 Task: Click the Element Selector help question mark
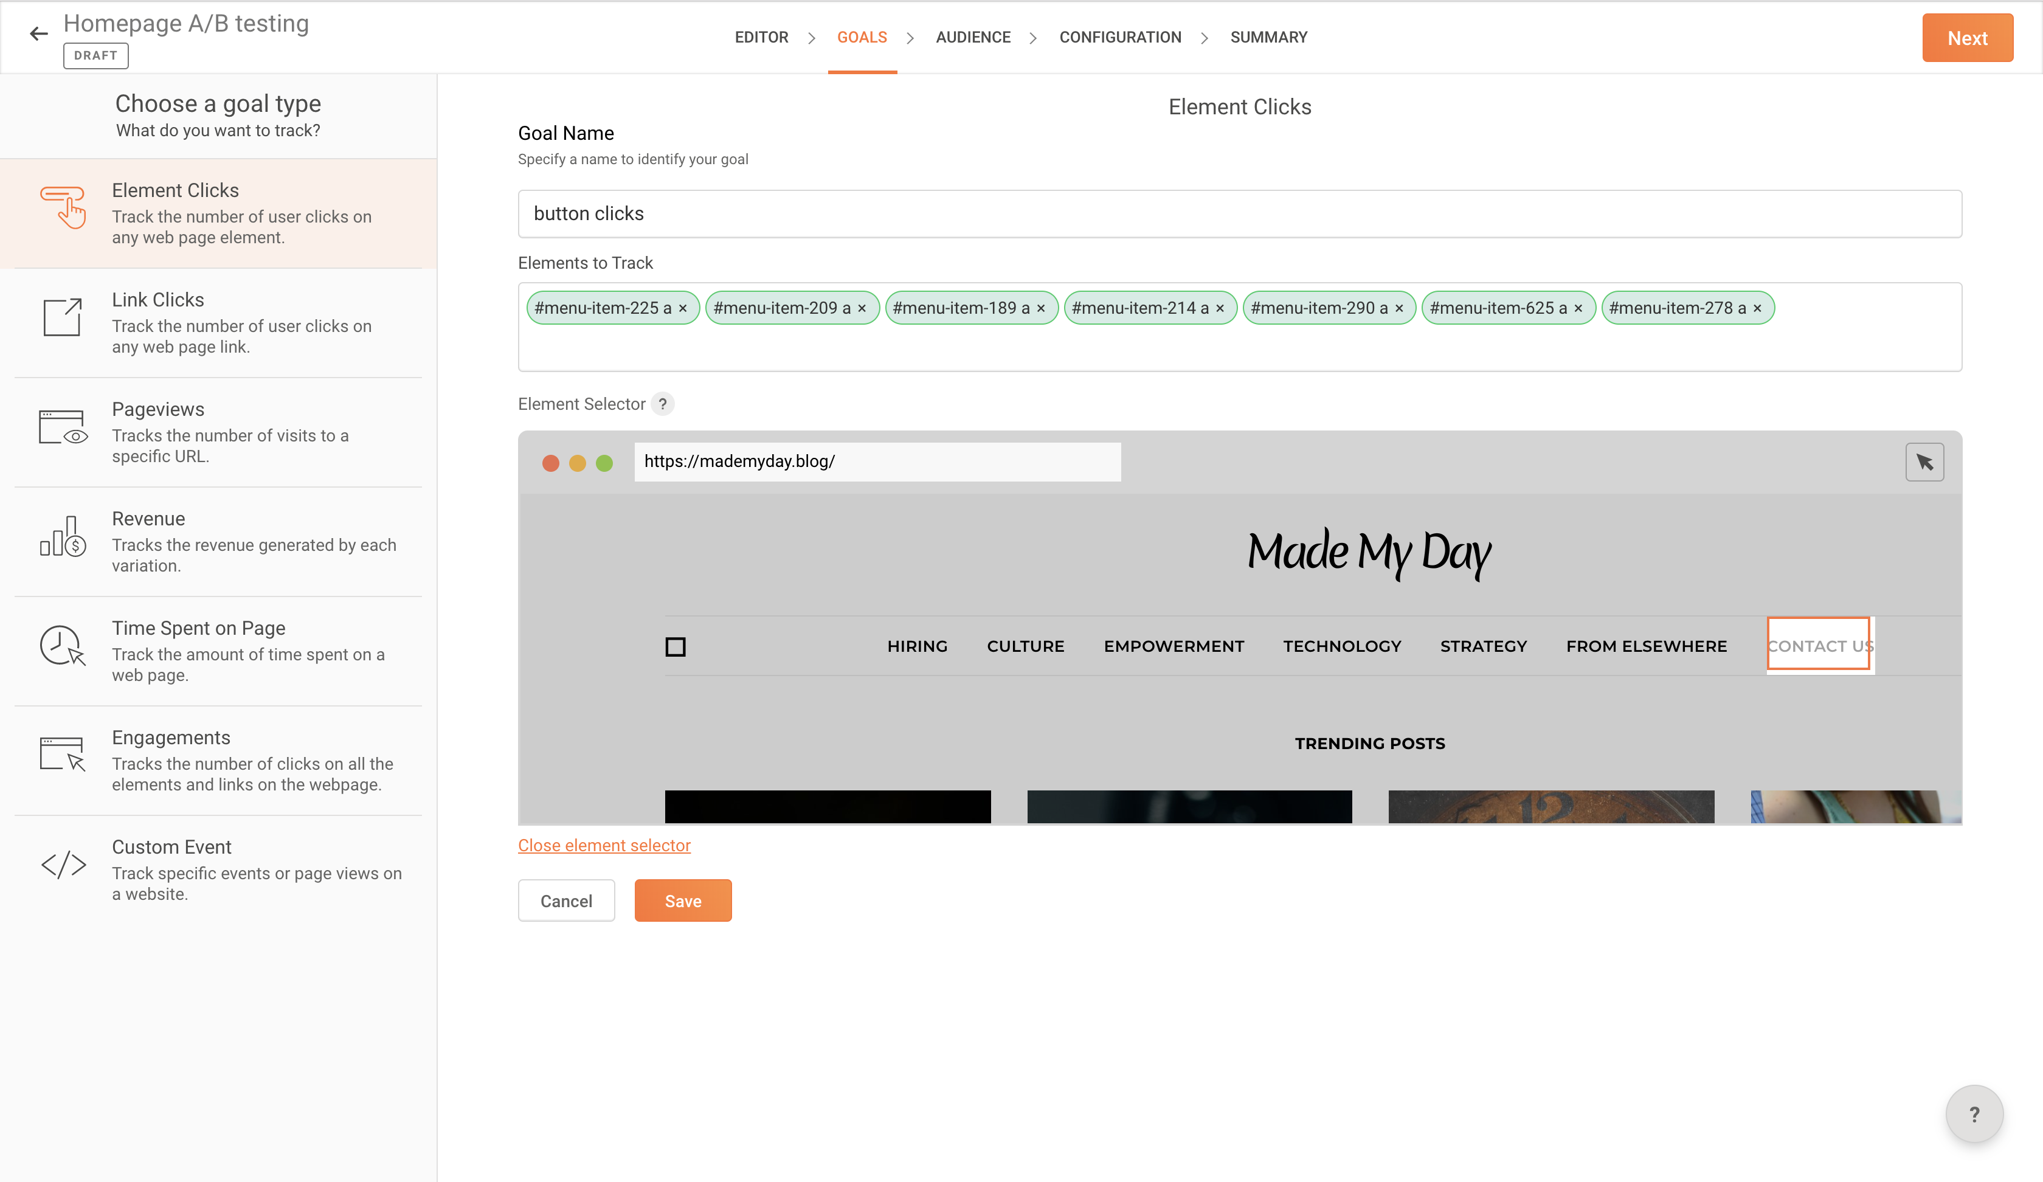tap(662, 404)
